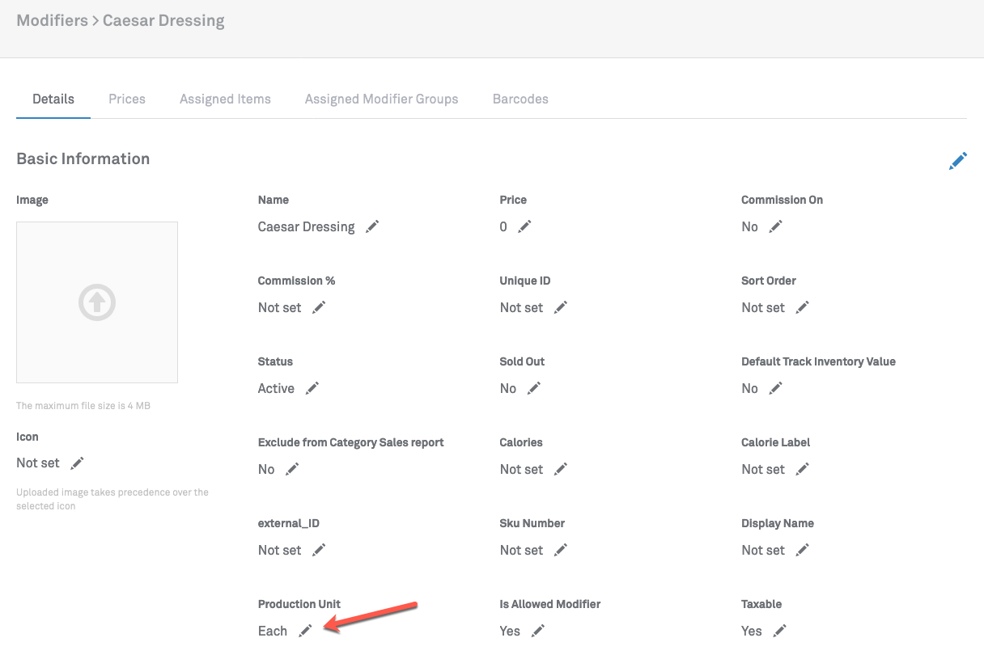Click the edit pencil beside Commission On
This screenshot has height=659, width=984.
[x=775, y=227]
